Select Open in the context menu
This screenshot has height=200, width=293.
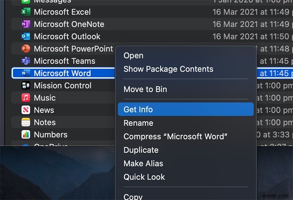click(x=134, y=56)
